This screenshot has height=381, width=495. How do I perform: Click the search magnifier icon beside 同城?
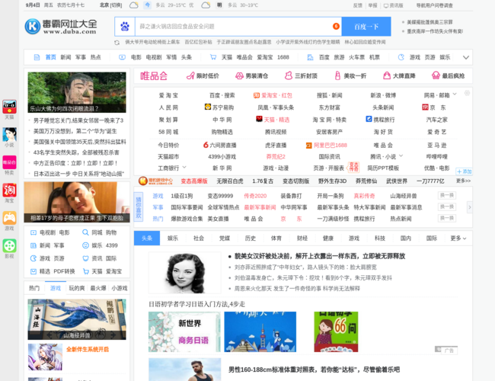point(85,232)
